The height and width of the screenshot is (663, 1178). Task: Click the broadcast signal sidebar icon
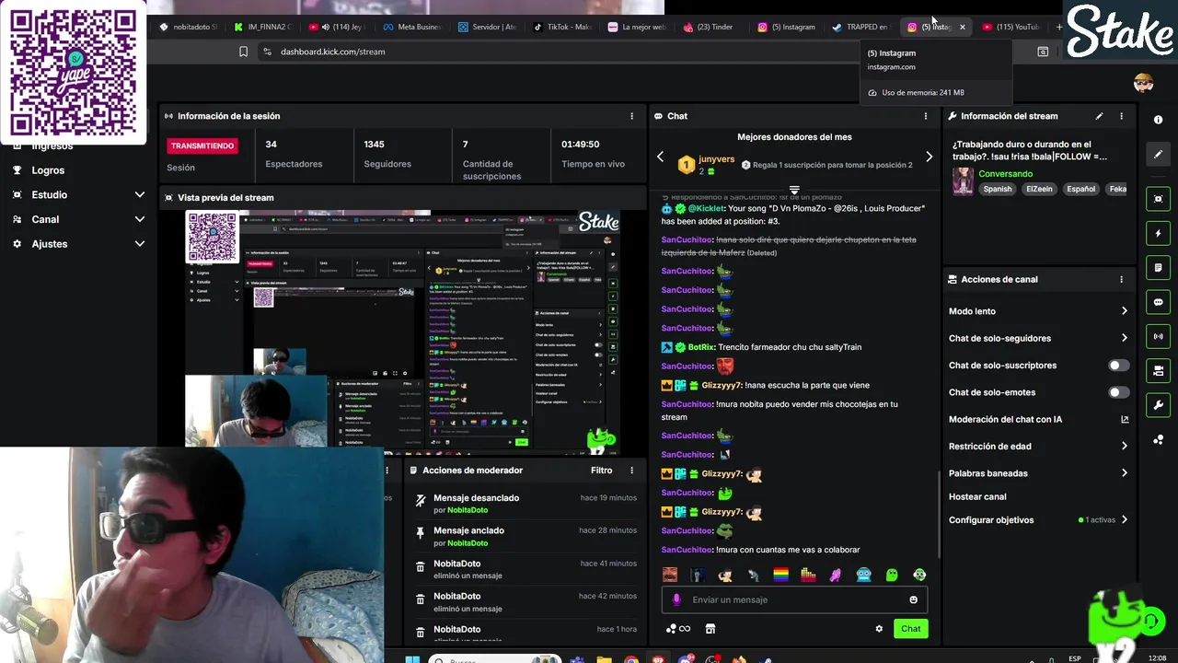pos(1158,336)
